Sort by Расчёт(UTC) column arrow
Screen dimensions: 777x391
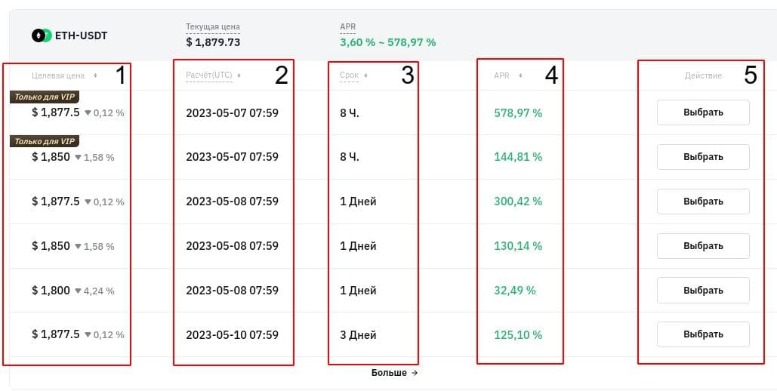(x=239, y=75)
